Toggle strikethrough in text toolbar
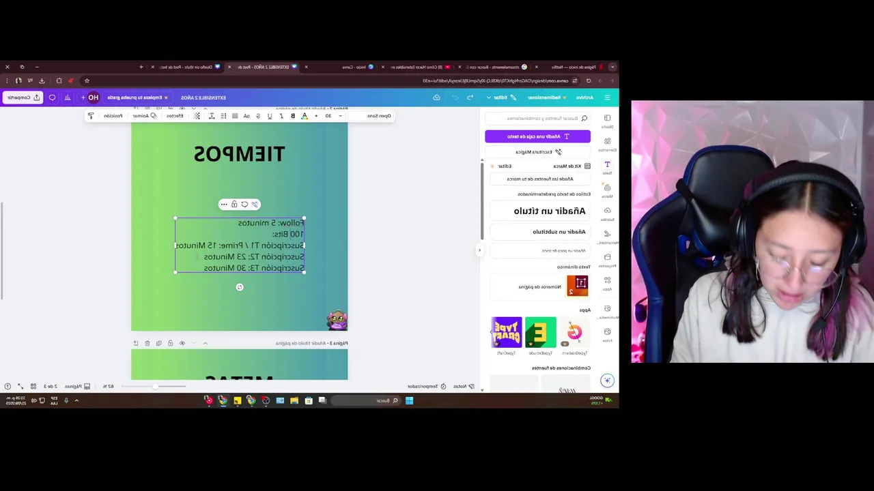The image size is (874, 491). [x=258, y=116]
